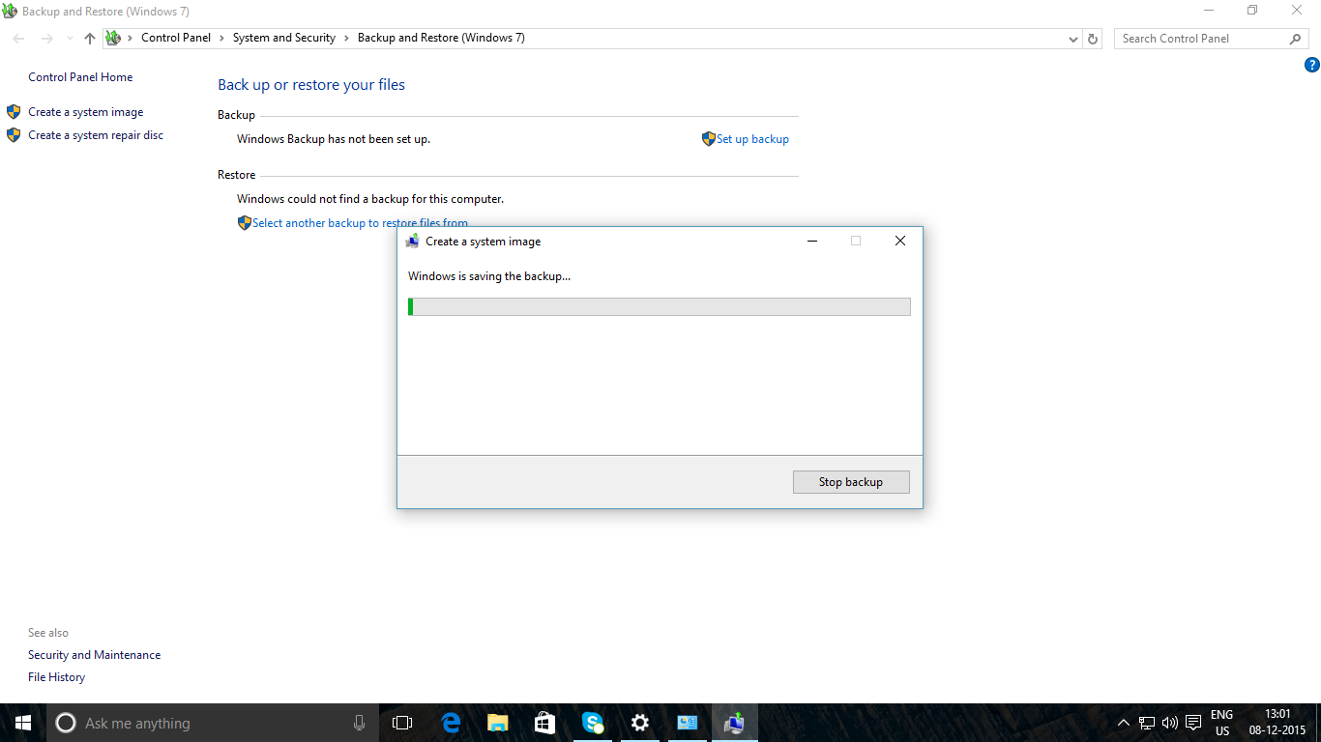Open File History link
Viewport: 1321px width, 742px height.
click(x=56, y=677)
